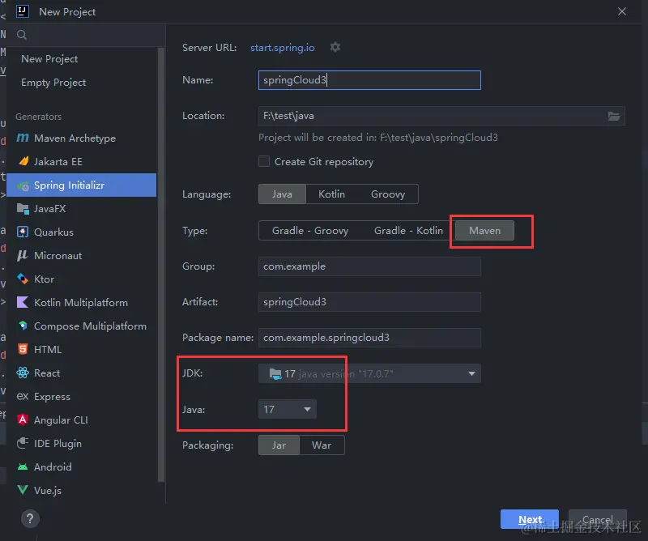The image size is (648, 541).
Task: Click the Micronaut mu icon
Action: pyautogui.click(x=23, y=255)
